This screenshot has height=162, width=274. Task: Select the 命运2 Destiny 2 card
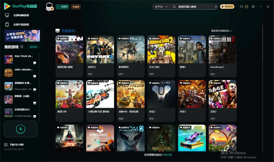(x=161, y=101)
